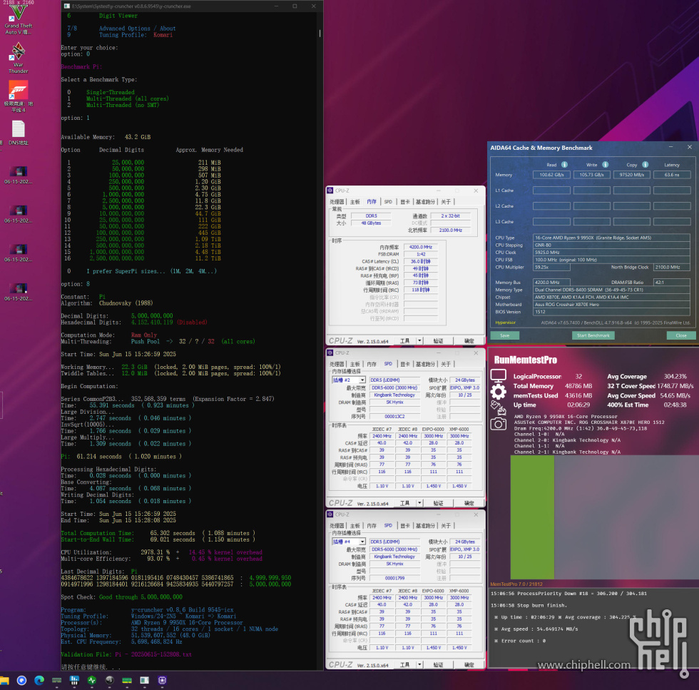Viewport: 699px width, 690px height.
Task: Click Start Benchmark in AIDA64 window
Action: 593,335
